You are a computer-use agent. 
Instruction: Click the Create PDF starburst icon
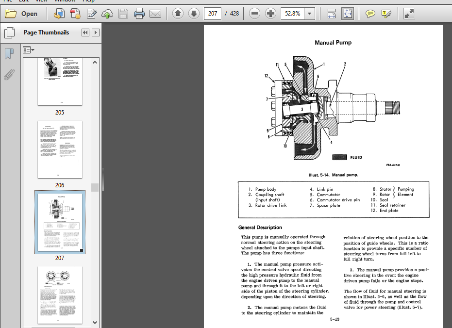(x=75, y=14)
